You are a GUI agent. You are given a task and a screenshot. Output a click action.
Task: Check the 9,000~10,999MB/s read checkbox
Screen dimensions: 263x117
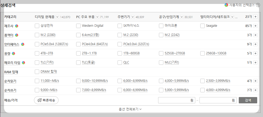(x=78, y=81)
